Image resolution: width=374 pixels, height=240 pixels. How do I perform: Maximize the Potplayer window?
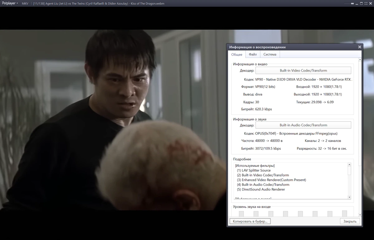[361, 3]
